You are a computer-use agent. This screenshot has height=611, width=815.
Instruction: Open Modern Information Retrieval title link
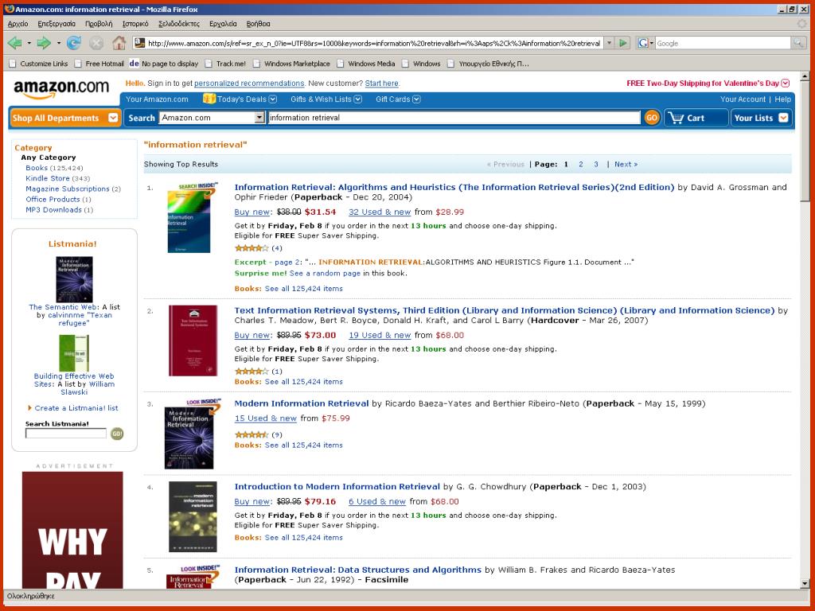click(302, 403)
